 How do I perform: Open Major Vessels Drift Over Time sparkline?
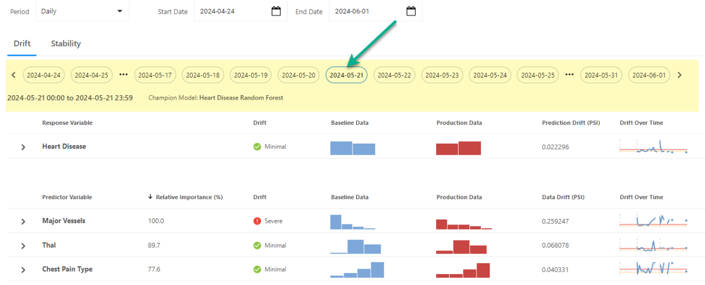[x=653, y=221]
